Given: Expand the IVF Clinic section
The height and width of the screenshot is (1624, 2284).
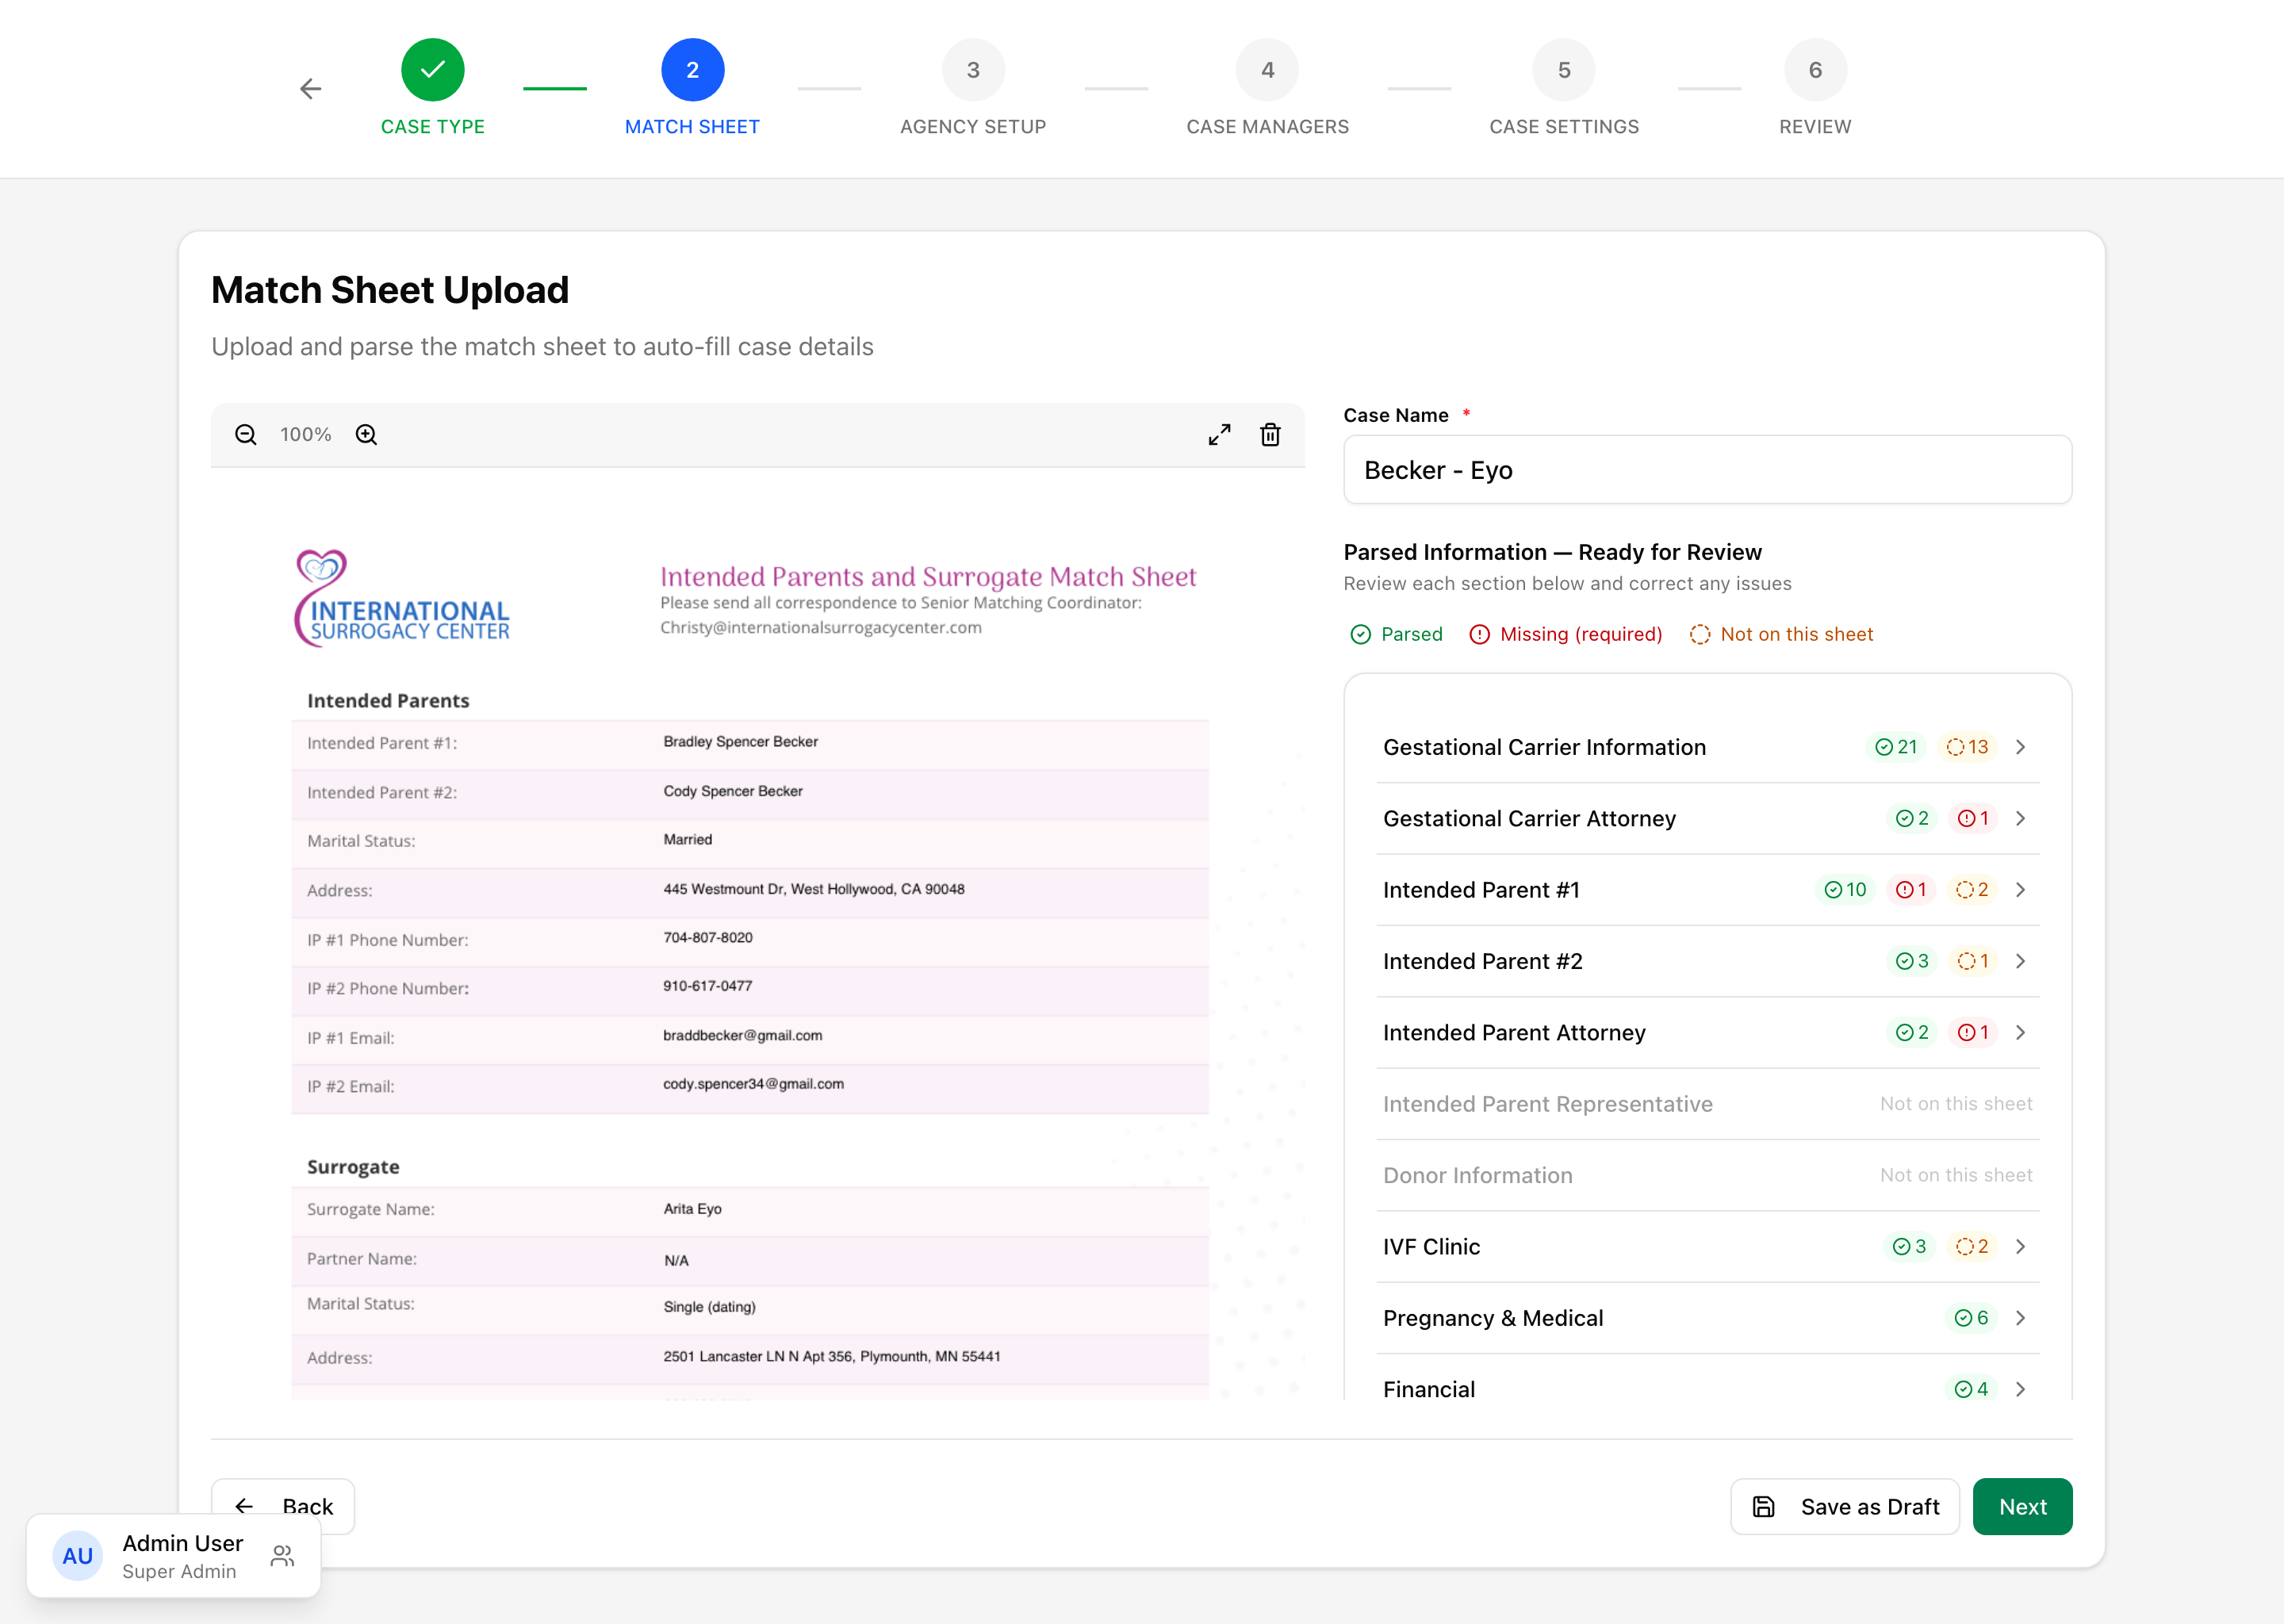Looking at the screenshot, I should click(x=1707, y=1246).
